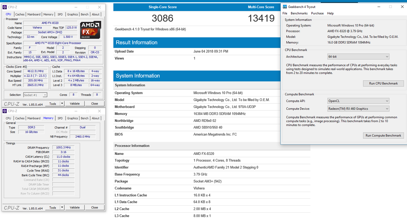Expand the Architecture 64-bit dropdown
The height and width of the screenshot is (219, 407).
pos(358,56)
